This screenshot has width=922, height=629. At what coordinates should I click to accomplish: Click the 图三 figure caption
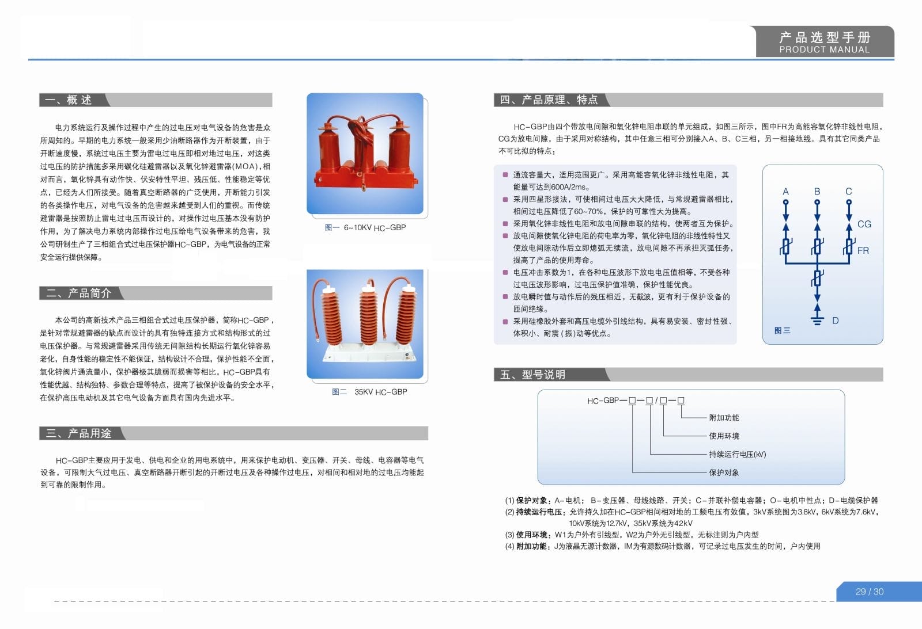point(782,331)
